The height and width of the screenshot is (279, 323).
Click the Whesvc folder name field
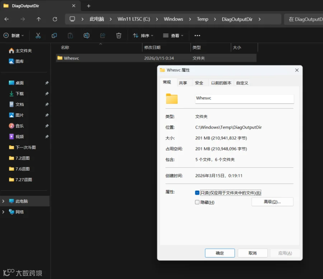(244, 99)
